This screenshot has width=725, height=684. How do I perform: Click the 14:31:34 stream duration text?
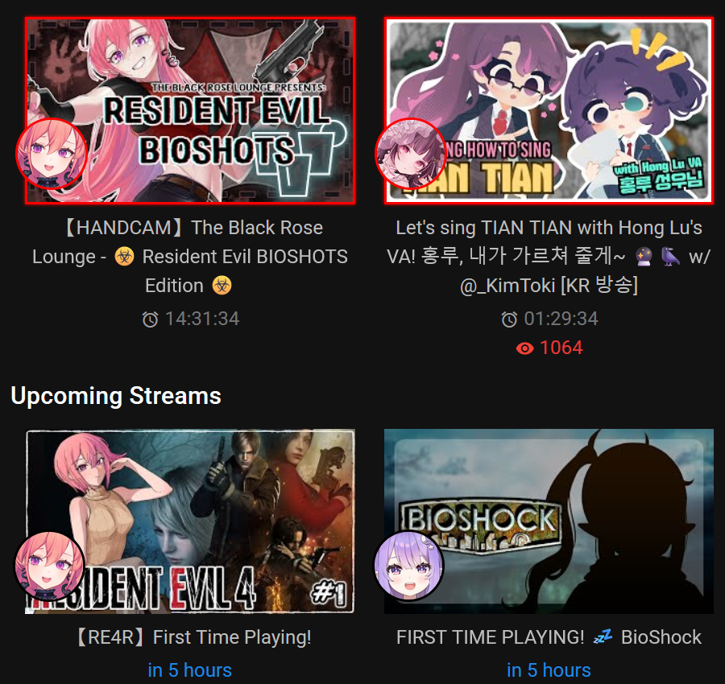tap(202, 319)
